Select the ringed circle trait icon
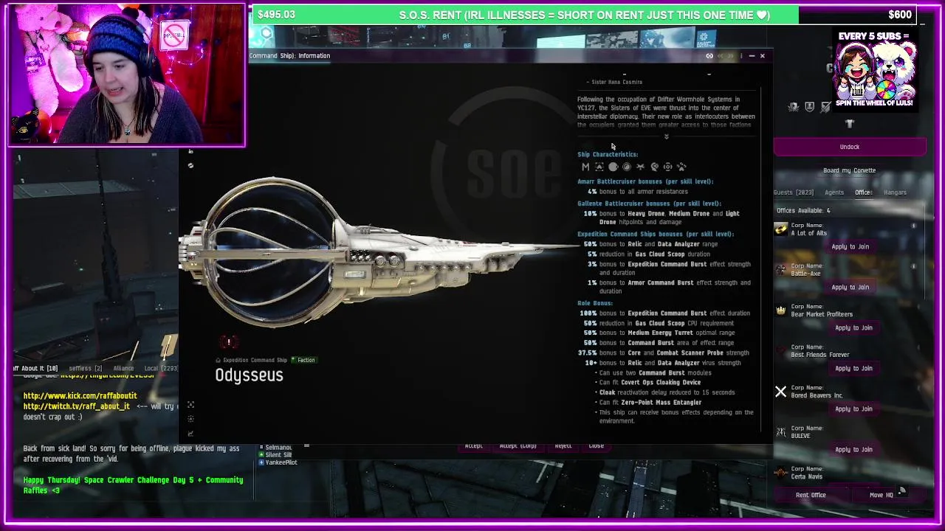Screen dimensions: 945x531 pyautogui.click(x=627, y=167)
